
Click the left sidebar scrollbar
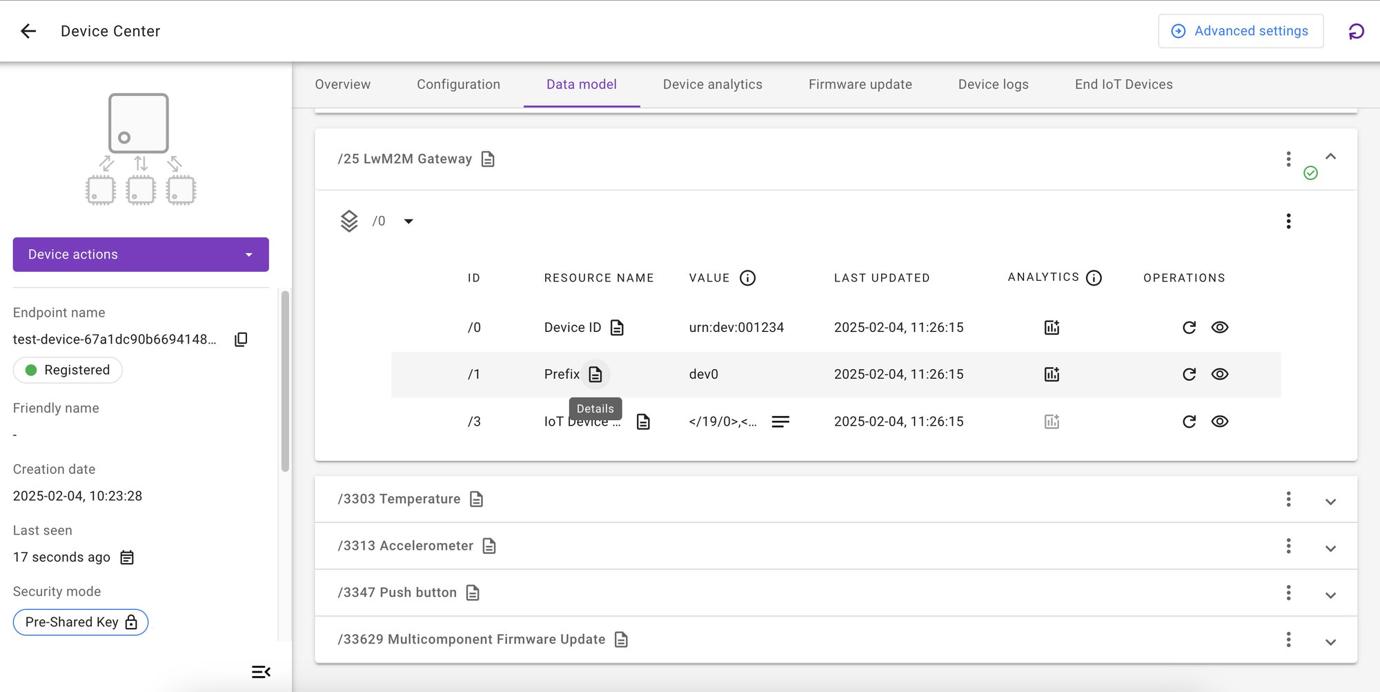(285, 382)
